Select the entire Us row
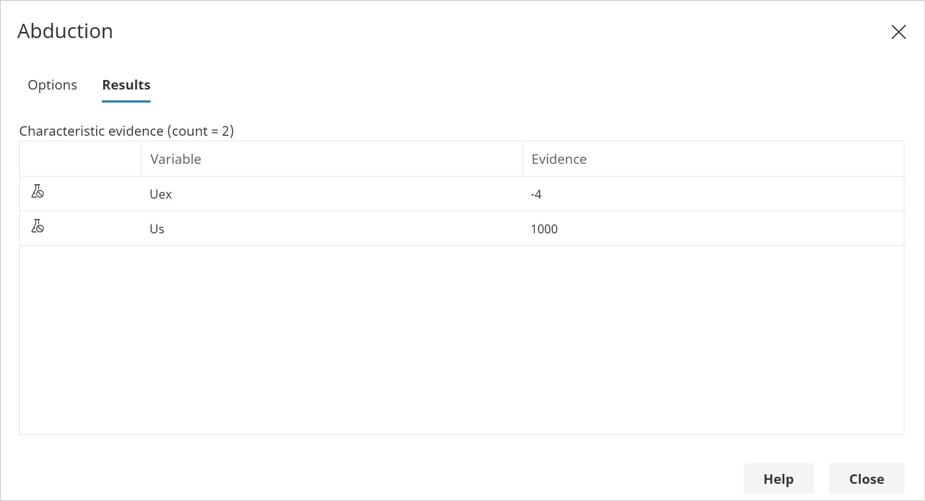925x501 pixels. 333,229
